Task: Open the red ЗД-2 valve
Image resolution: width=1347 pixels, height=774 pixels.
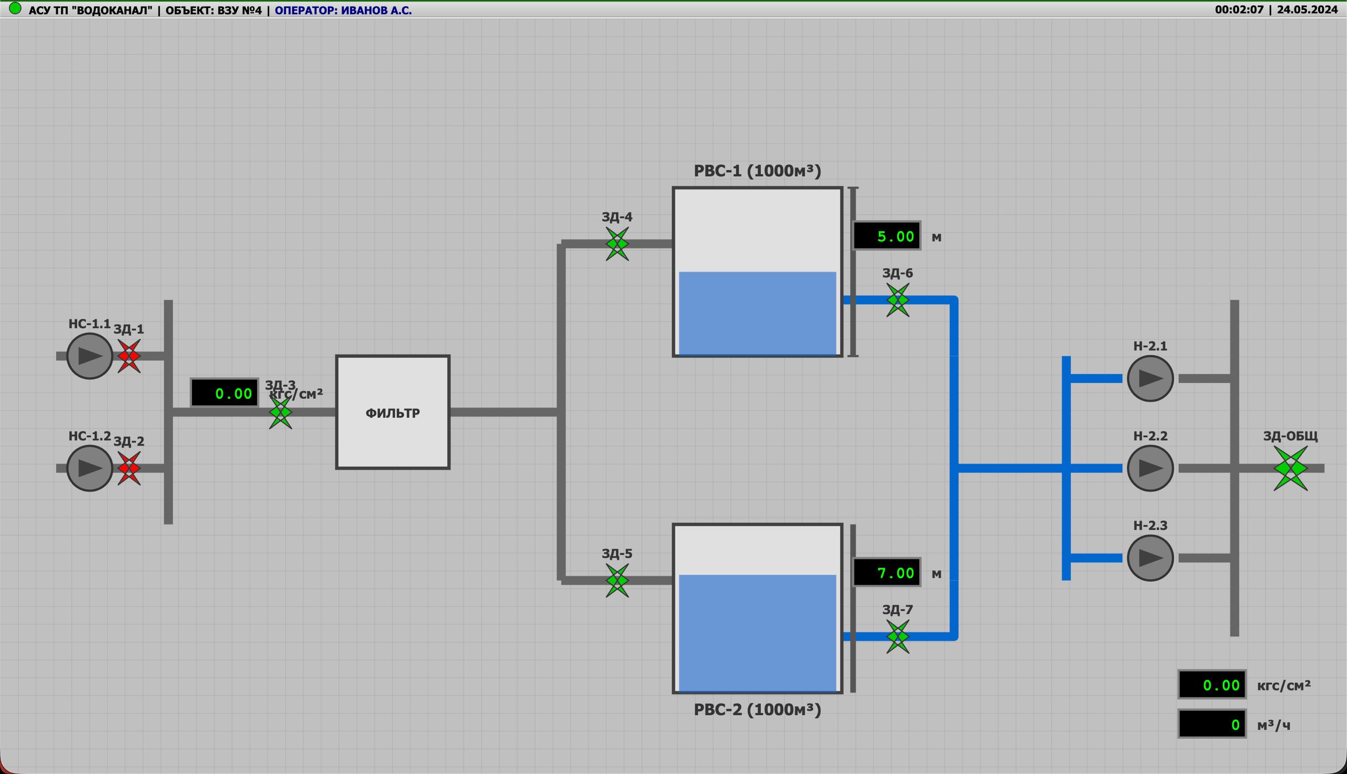Action: pos(129,468)
